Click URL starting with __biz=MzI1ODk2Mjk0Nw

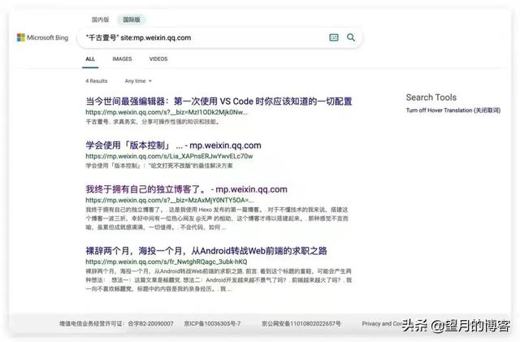click(166, 112)
